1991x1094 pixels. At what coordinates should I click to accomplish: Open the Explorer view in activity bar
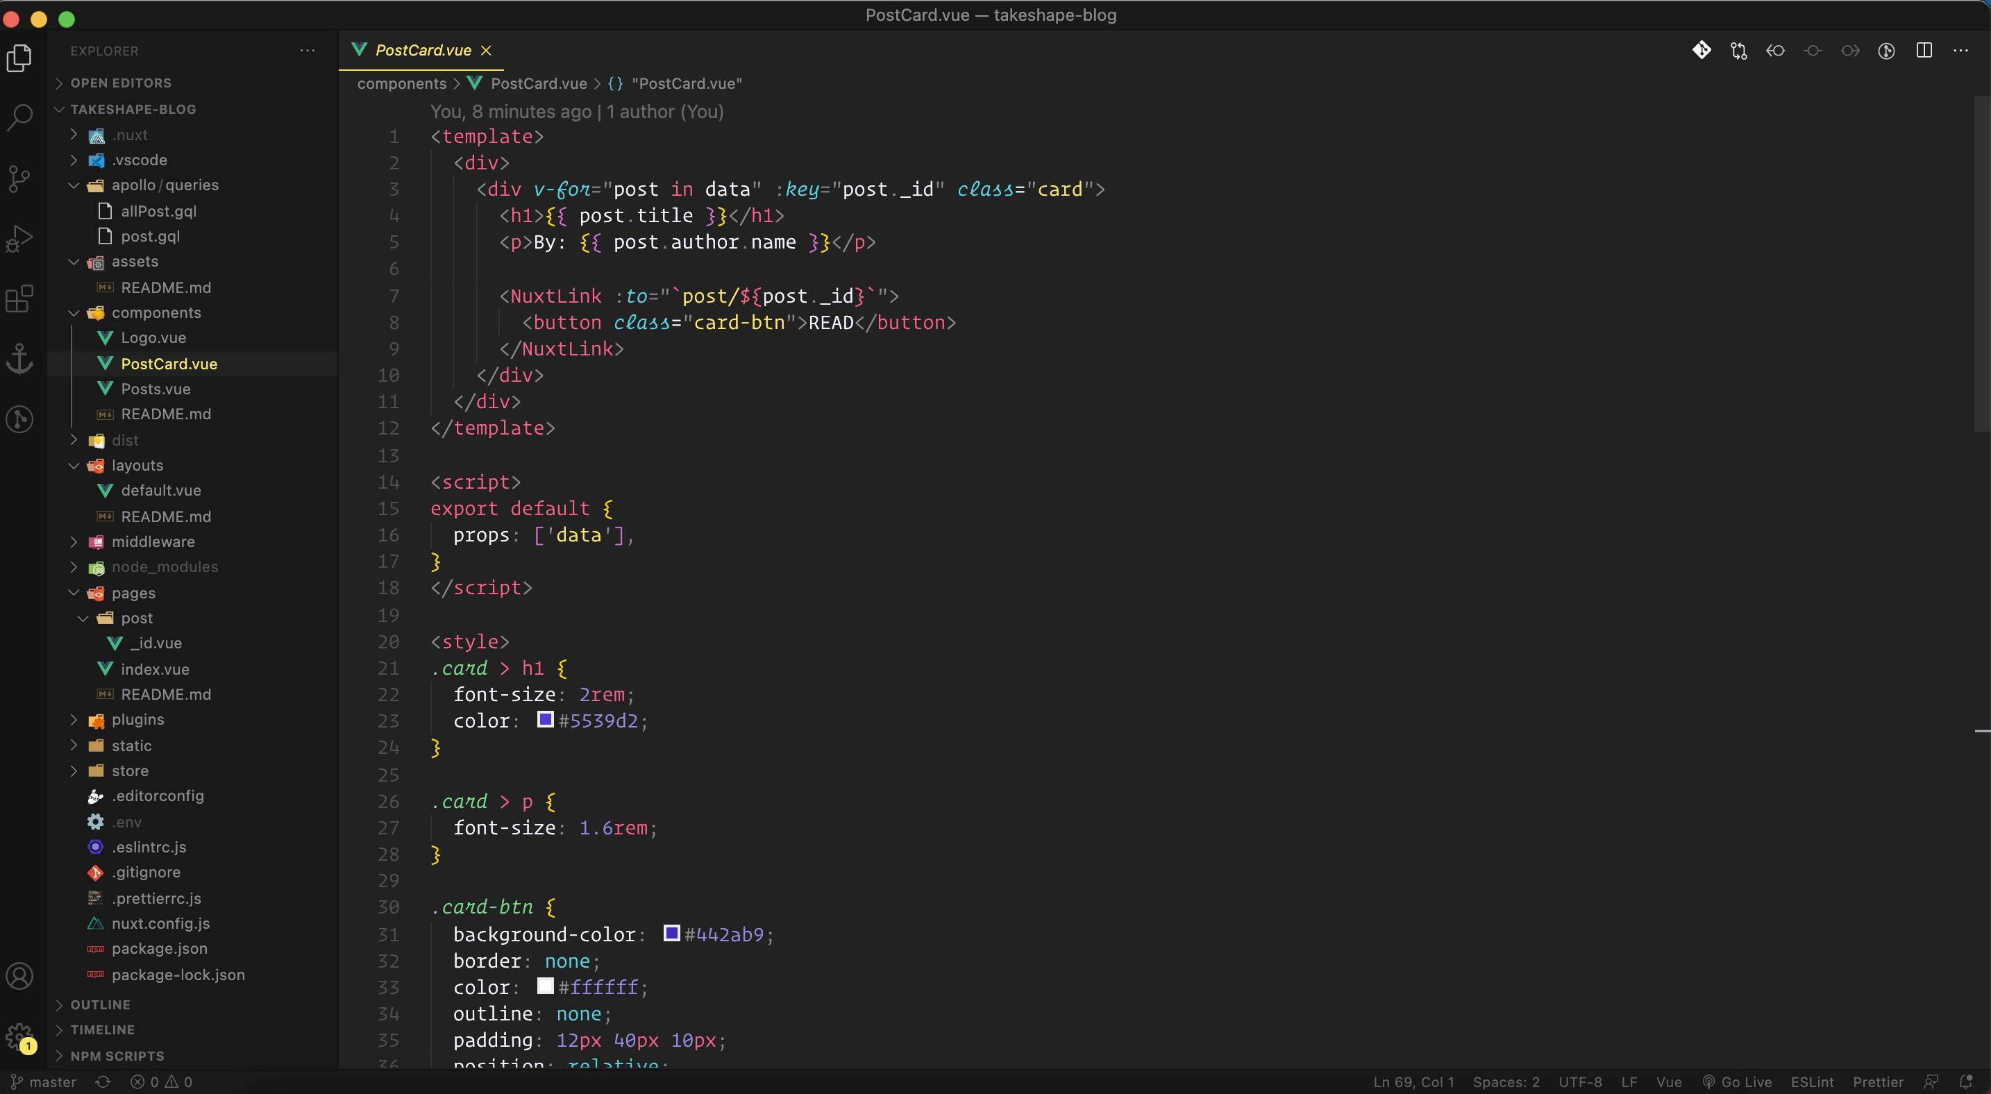coord(19,58)
